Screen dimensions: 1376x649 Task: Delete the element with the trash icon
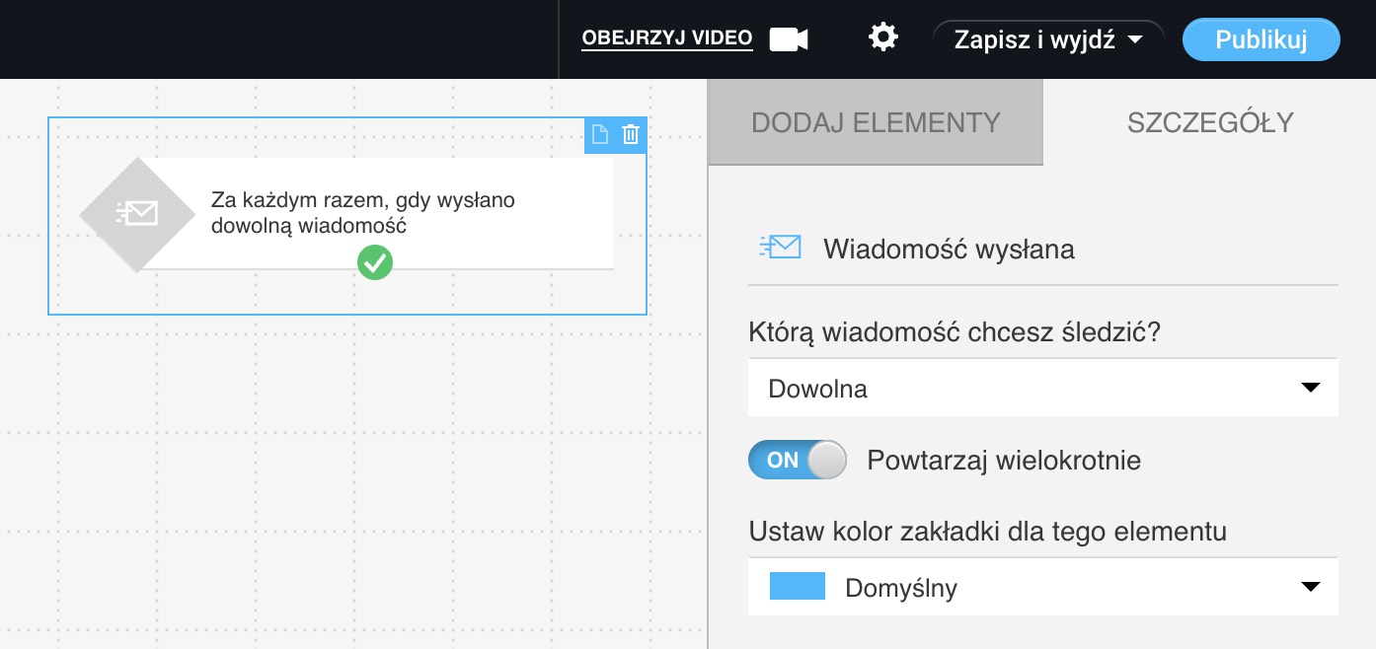pos(631,135)
